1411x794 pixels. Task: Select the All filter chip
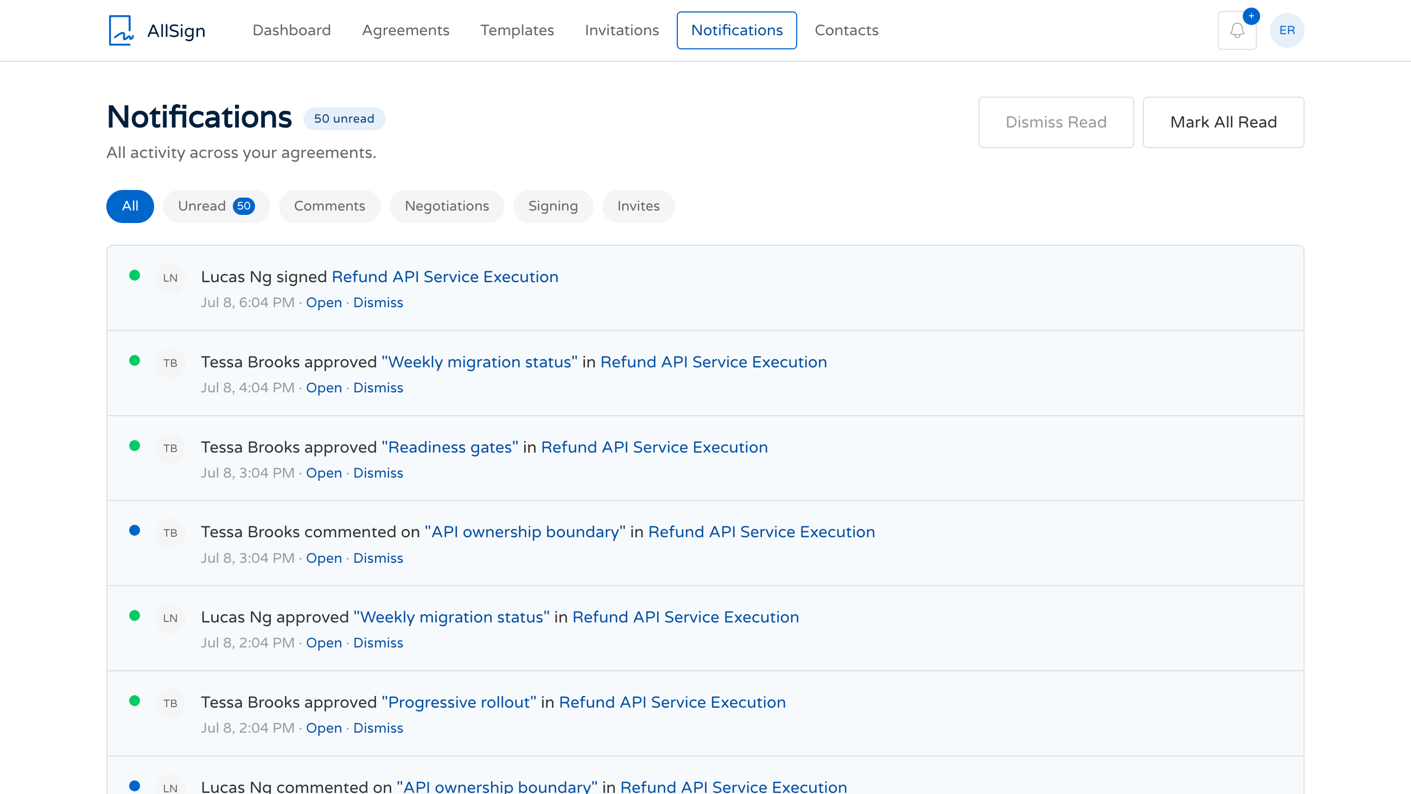click(x=130, y=206)
